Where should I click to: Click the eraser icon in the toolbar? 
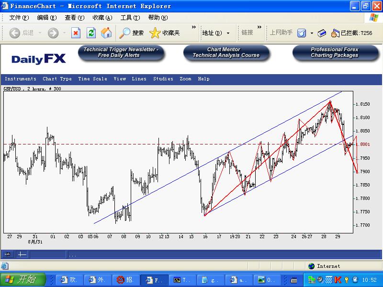point(322,33)
